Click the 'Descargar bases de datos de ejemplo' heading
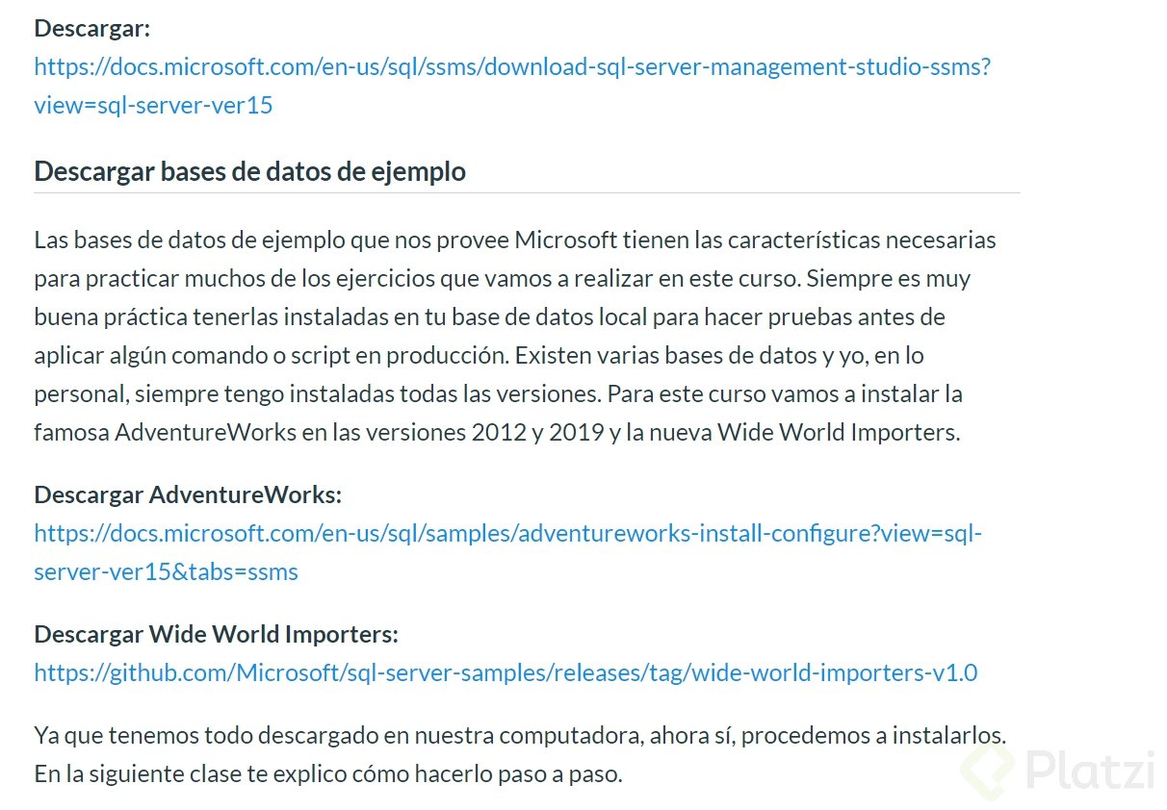This screenshot has height=810, width=1167. pyautogui.click(x=249, y=171)
